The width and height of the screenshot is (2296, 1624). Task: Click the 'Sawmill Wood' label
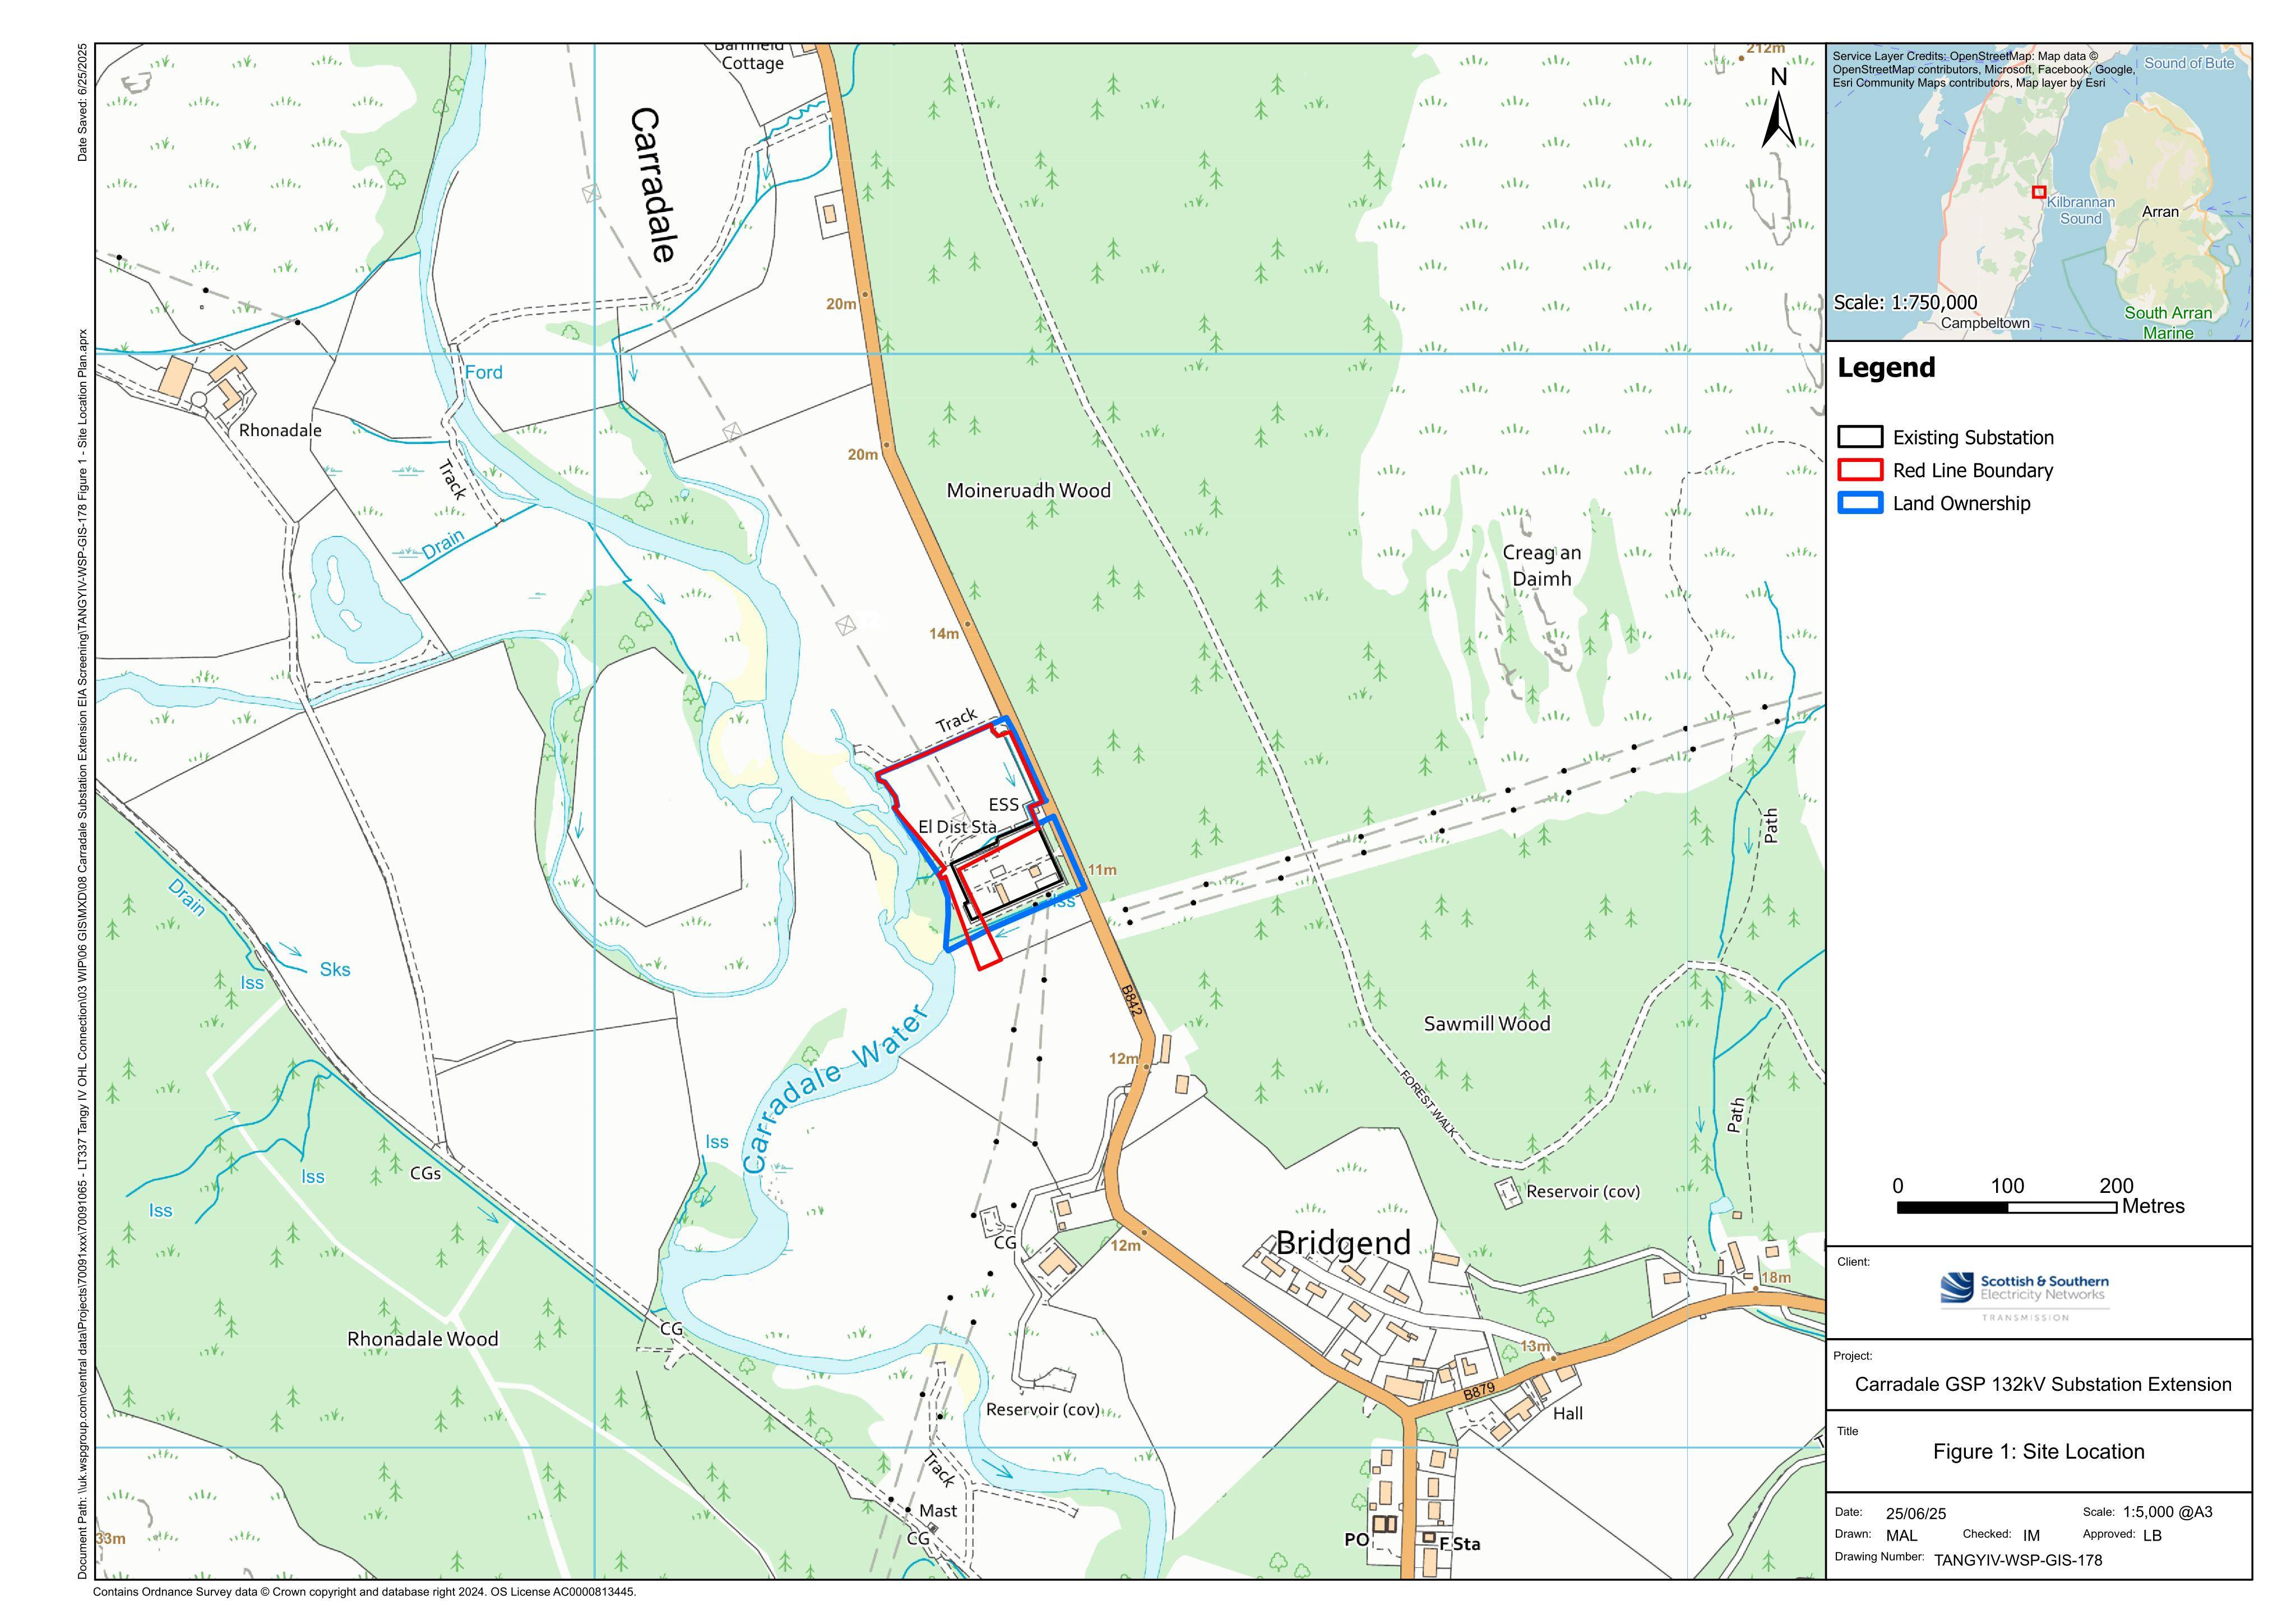1487,1024
